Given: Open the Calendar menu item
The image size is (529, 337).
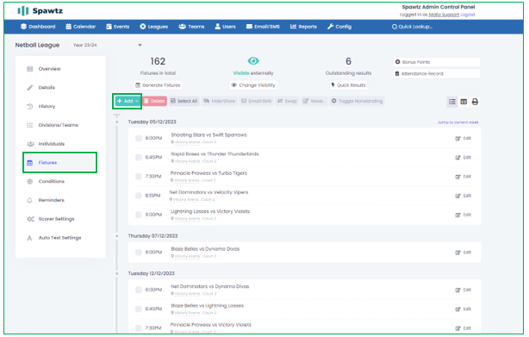Looking at the screenshot, I should 81,27.
